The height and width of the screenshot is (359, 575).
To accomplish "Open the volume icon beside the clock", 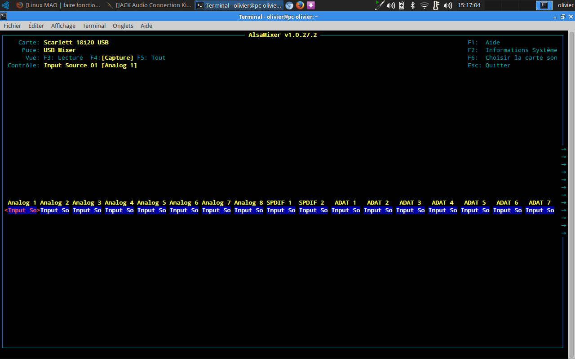I will point(448,5).
